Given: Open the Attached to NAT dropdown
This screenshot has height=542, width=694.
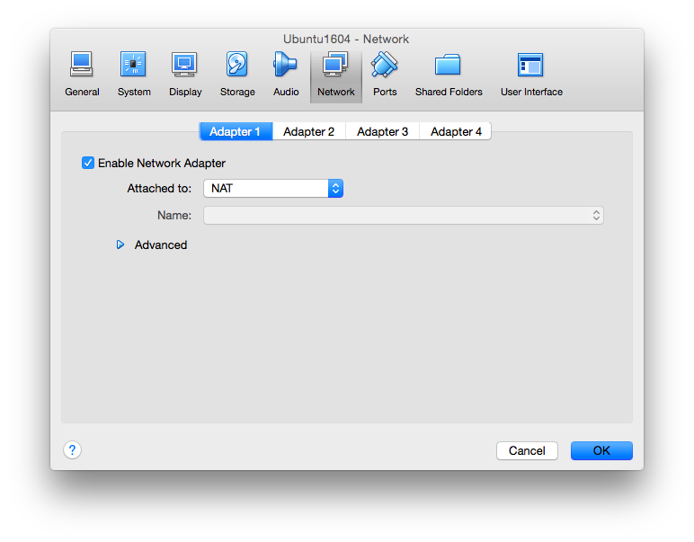Looking at the screenshot, I should point(273,189).
